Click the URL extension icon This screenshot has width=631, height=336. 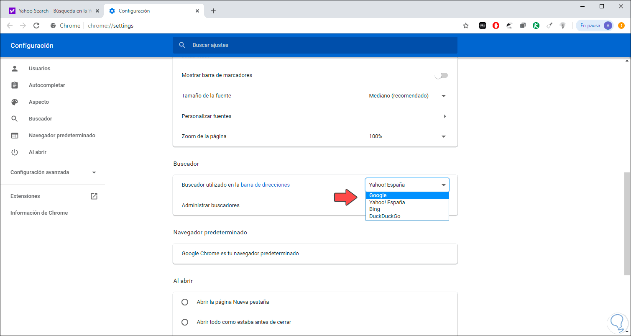click(483, 26)
